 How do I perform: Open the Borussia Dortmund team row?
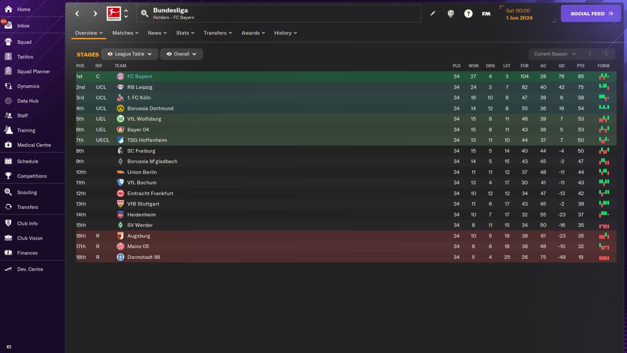(x=150, y=108)
